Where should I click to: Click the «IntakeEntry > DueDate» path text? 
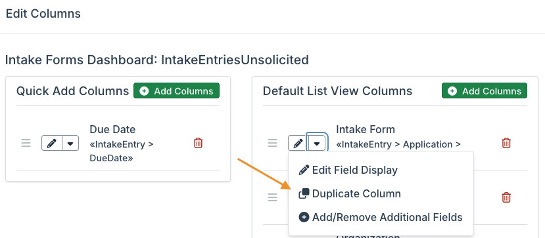122,151
